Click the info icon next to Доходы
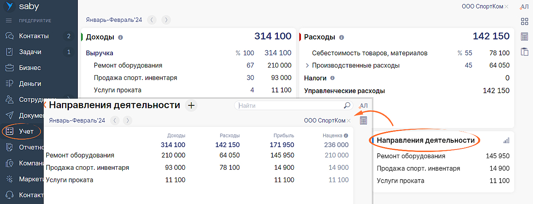Viewport: 533px width, 204px height. (x=120, y=37)
